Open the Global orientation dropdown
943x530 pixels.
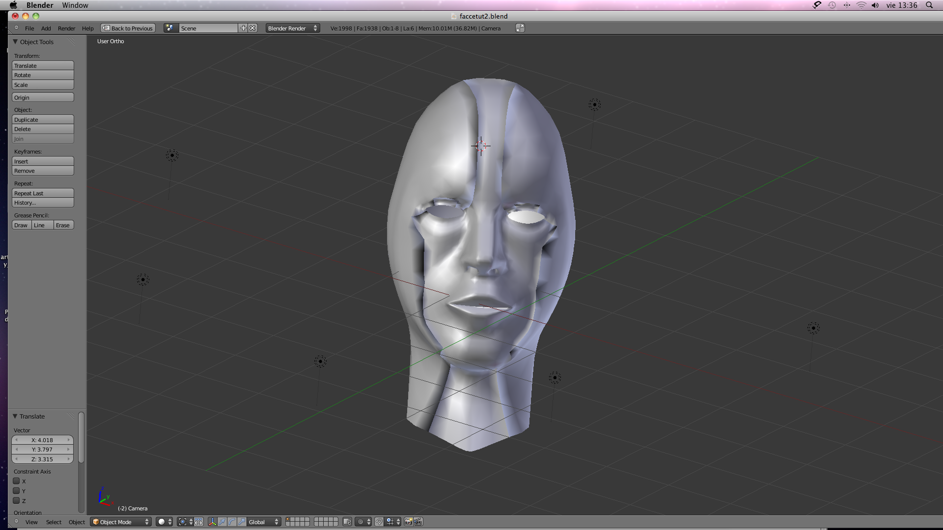[263, 522]
